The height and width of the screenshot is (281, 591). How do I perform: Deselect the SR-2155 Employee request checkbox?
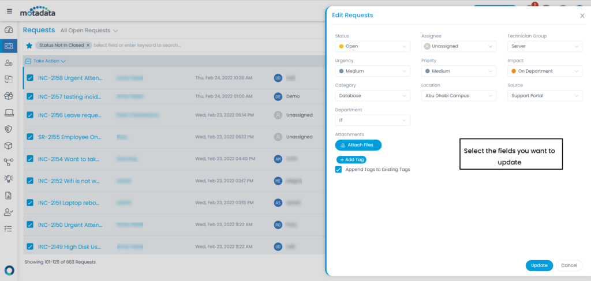coord(30,137)
